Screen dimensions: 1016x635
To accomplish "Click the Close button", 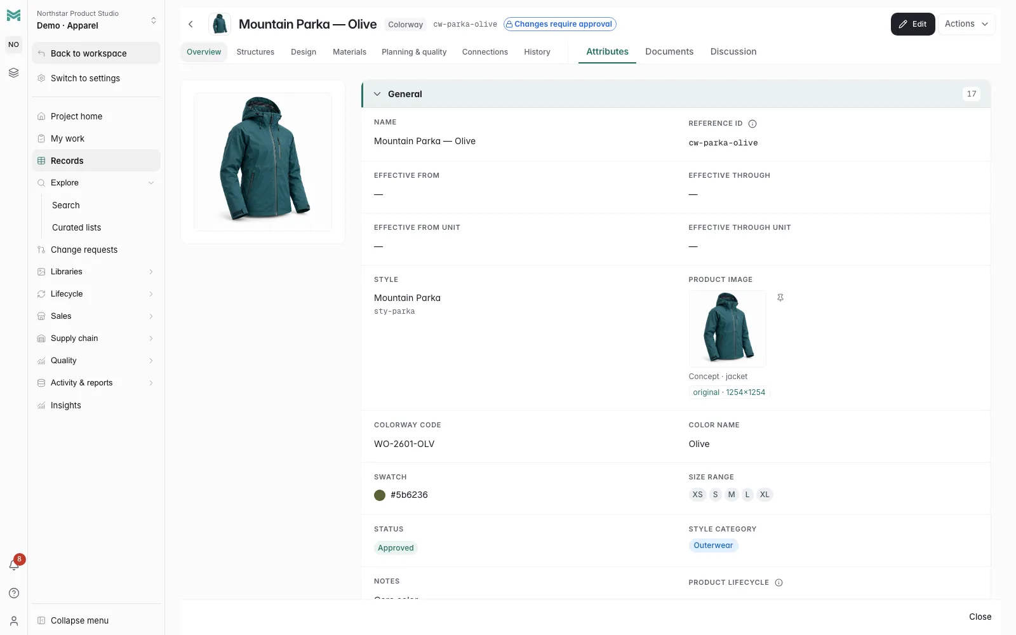I will click(x=980, y=617).
